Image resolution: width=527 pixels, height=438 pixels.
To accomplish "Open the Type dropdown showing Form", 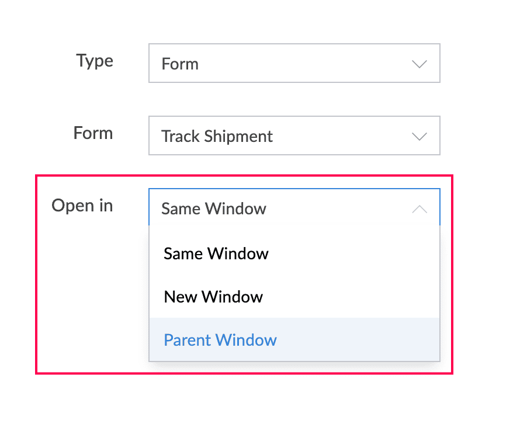I will [294, 63].
